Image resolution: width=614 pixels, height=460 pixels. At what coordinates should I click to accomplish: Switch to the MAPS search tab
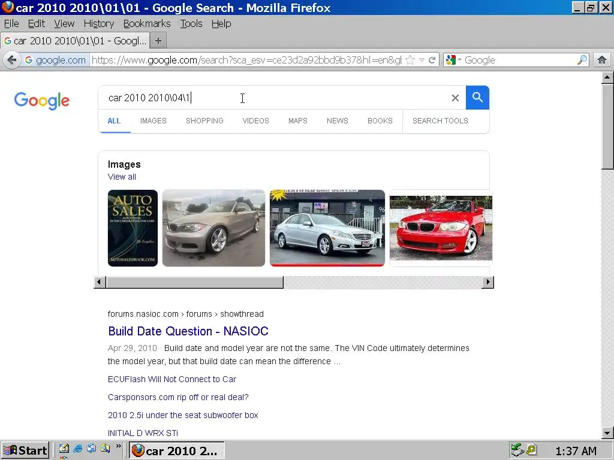point(297,121)
